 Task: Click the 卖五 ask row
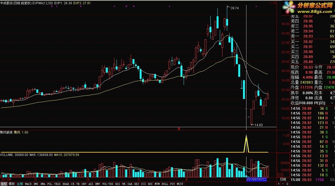[313, 16]
